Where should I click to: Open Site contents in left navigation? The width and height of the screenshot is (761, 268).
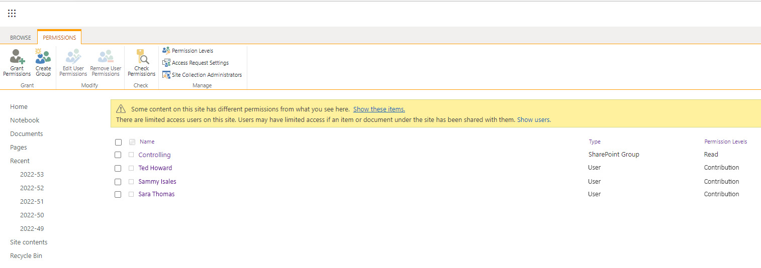29,242
